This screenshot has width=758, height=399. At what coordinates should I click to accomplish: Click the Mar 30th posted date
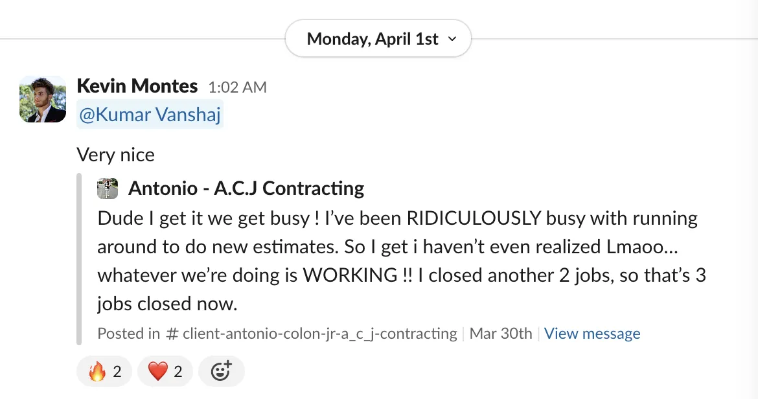click(x=501, y=334)
